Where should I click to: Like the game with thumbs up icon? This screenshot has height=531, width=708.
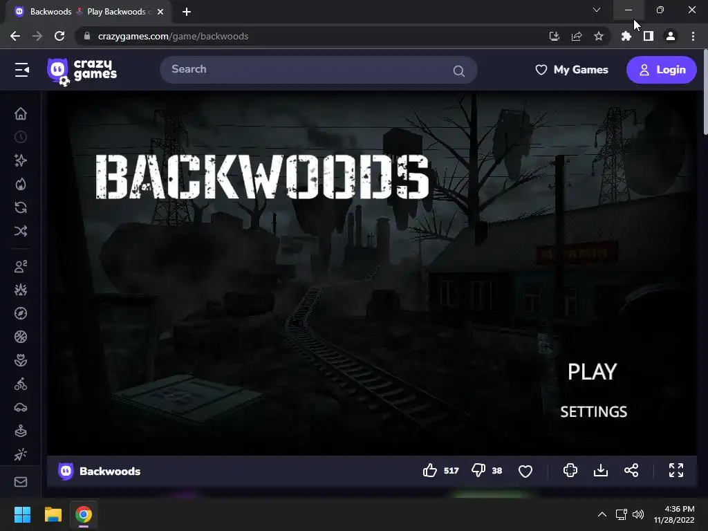tap(430, 470)
